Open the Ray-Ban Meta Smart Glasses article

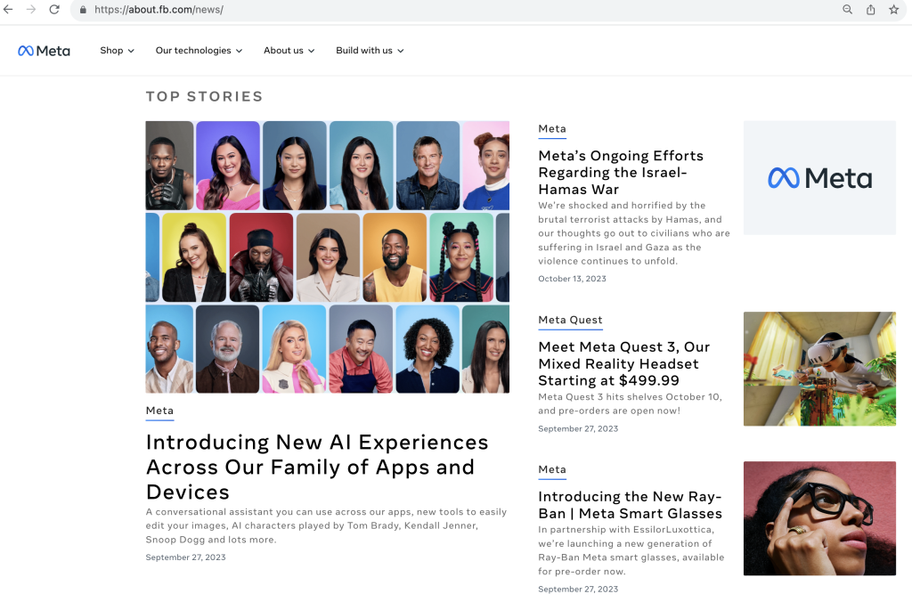[630, 505]
